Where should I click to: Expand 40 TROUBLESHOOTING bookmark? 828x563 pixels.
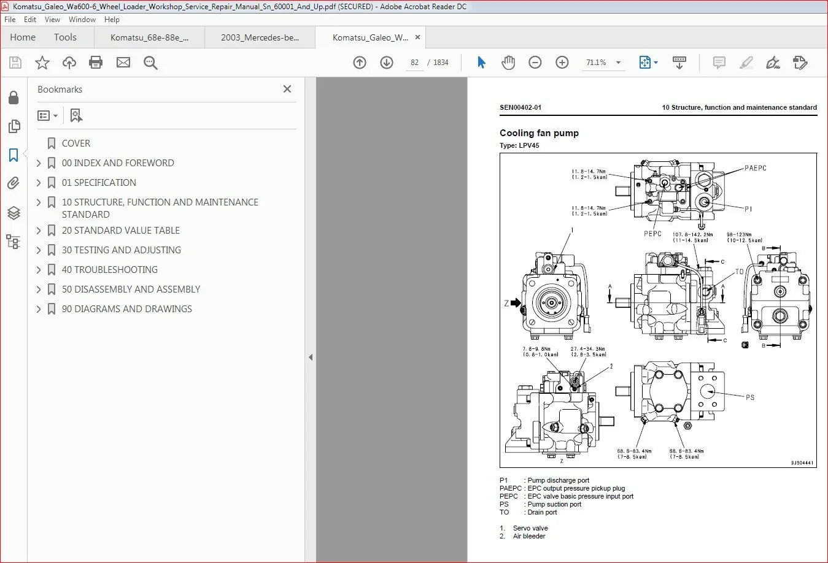(39, 270)
